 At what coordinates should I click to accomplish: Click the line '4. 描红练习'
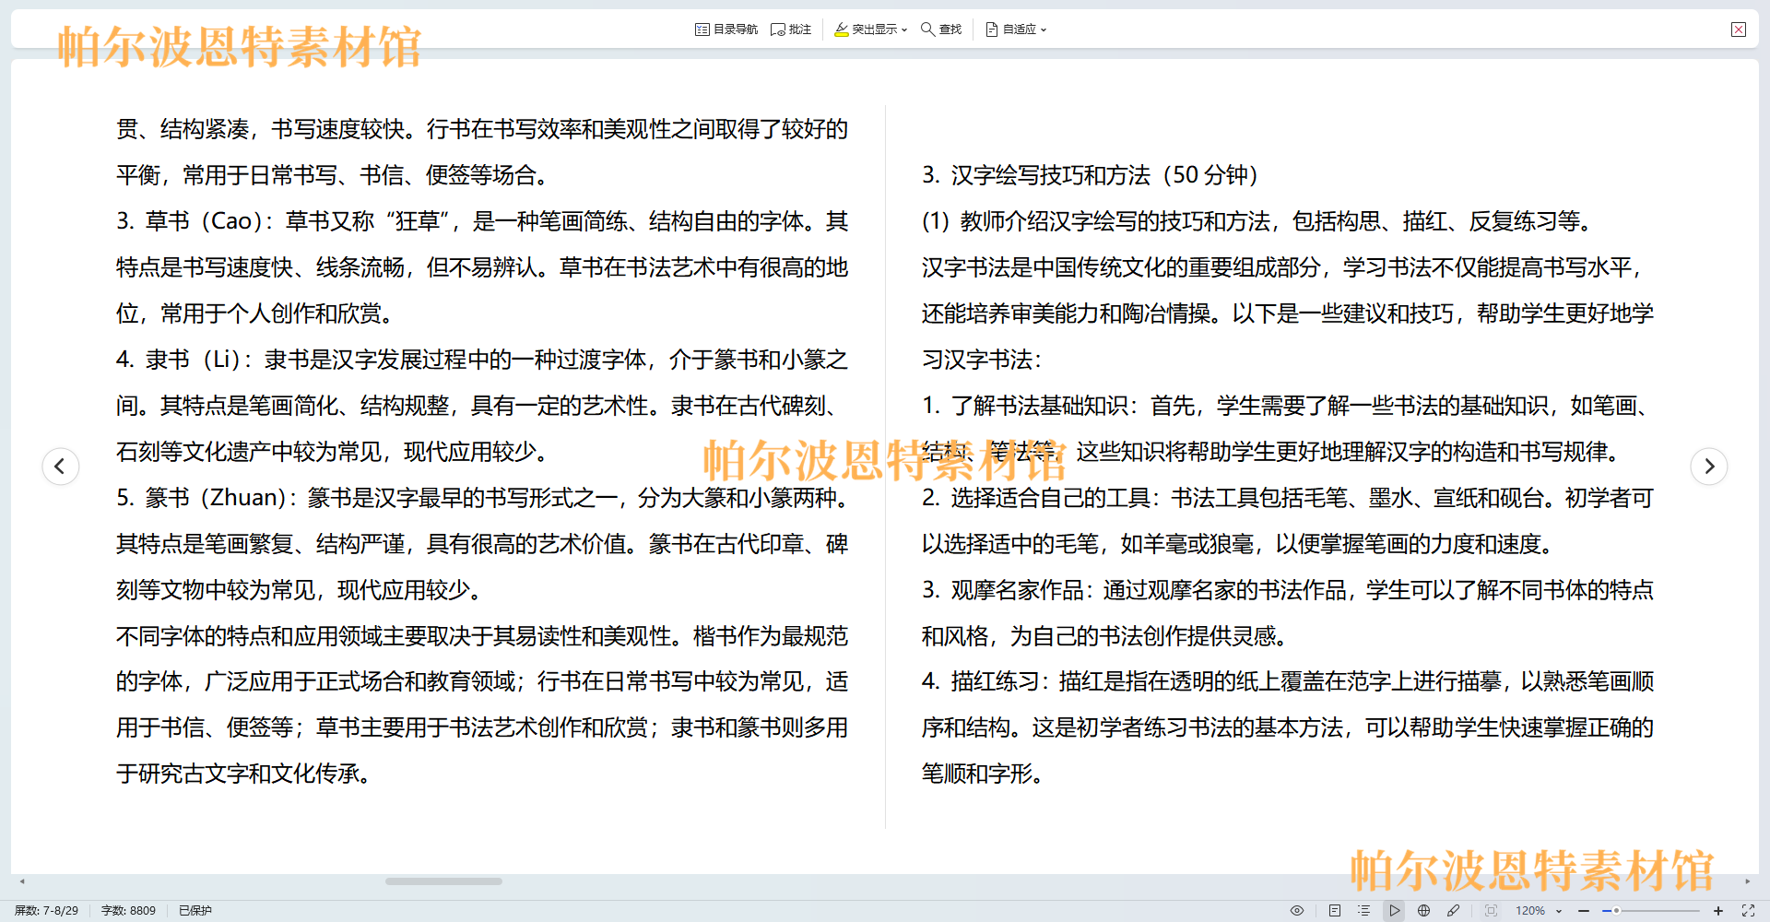(1288, 681)
